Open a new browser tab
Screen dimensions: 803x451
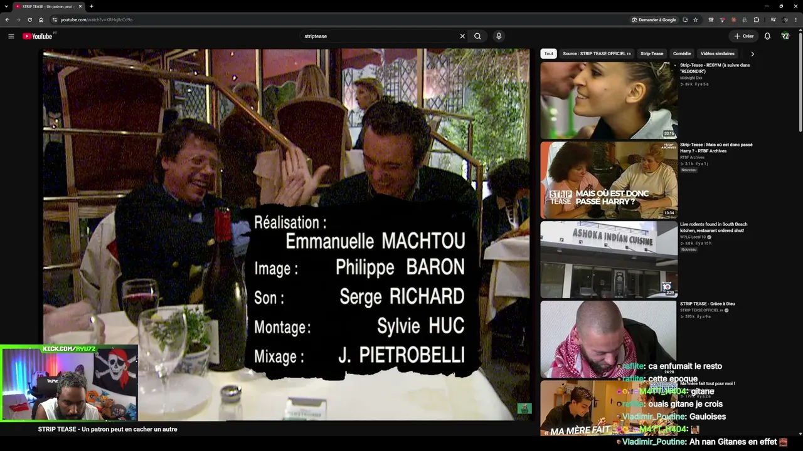[92, 6]
